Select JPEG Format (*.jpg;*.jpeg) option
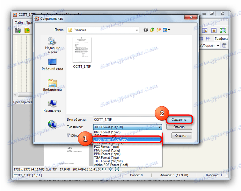Viewport: 241px width, 191px height. tap(128, 139)
